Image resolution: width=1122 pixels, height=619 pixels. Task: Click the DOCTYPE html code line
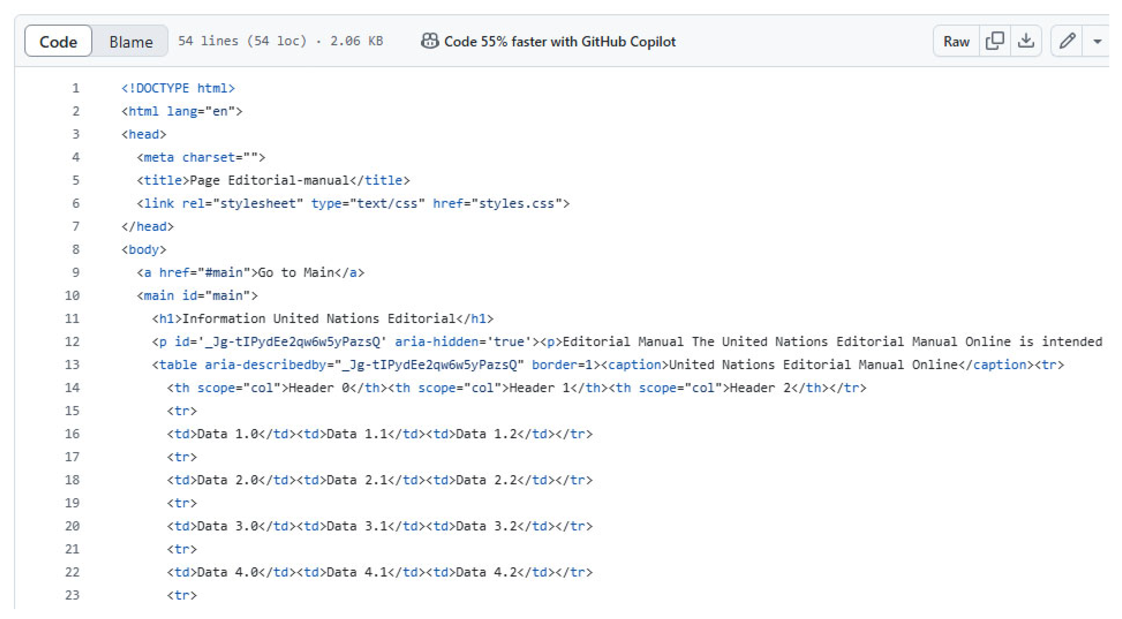coord(178,88)
